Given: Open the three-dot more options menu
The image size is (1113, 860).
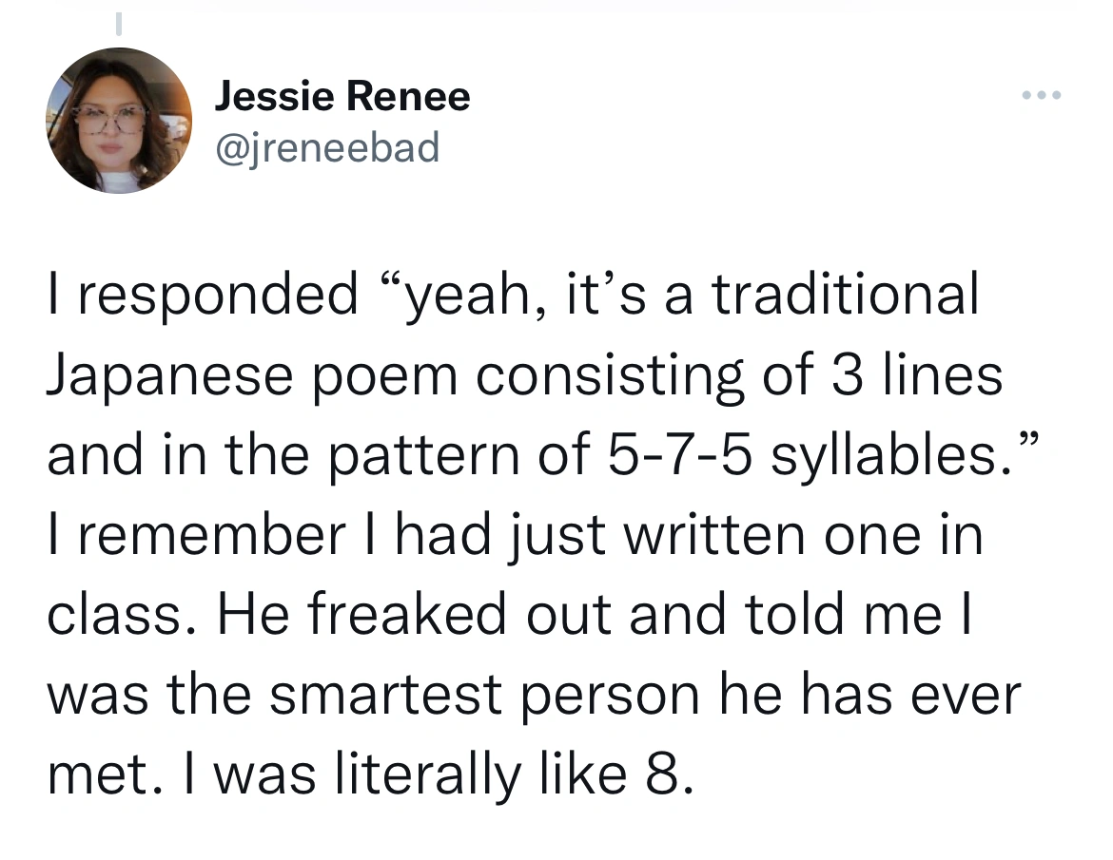Looking at the screenshot, I should click(x=1042, y=95).
